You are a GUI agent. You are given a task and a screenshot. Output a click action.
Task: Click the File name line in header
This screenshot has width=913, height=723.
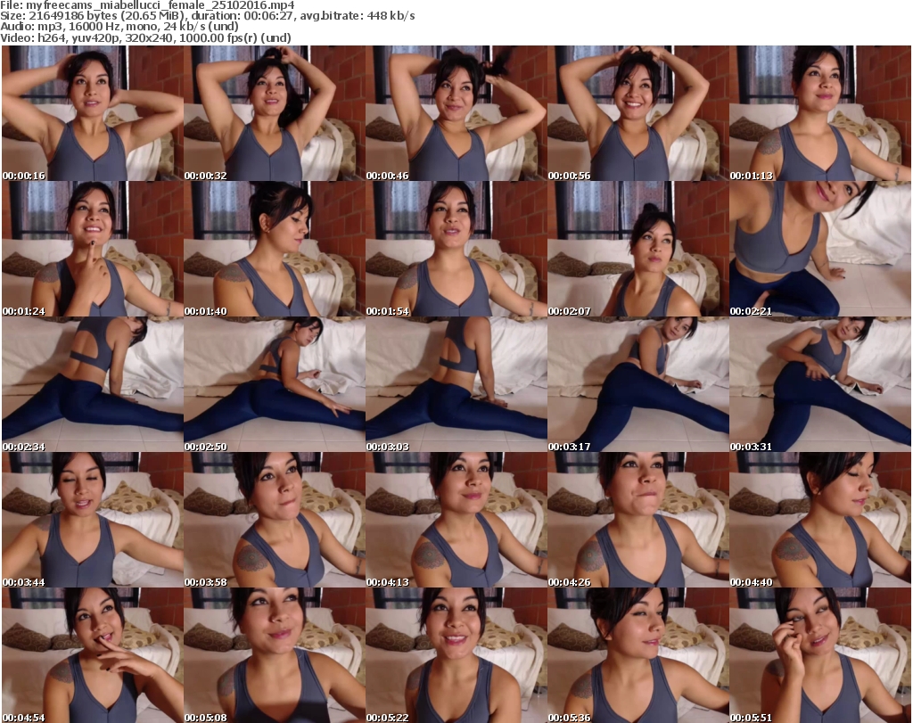coord(147,5)
